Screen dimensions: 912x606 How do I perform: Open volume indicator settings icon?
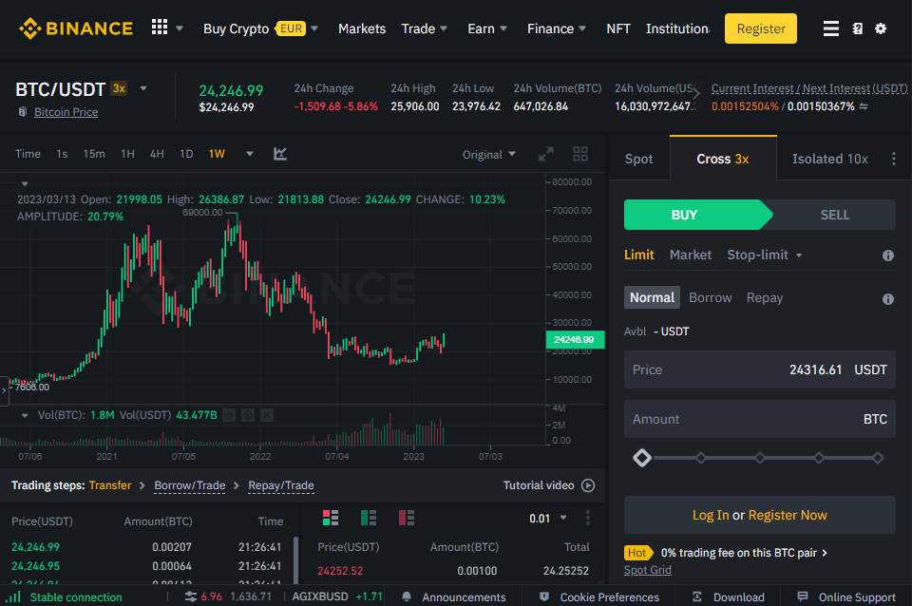pos(248,415)
